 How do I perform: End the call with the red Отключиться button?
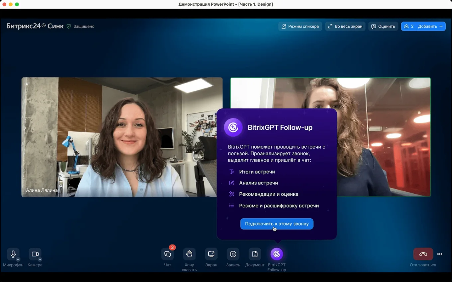point(423,254)
